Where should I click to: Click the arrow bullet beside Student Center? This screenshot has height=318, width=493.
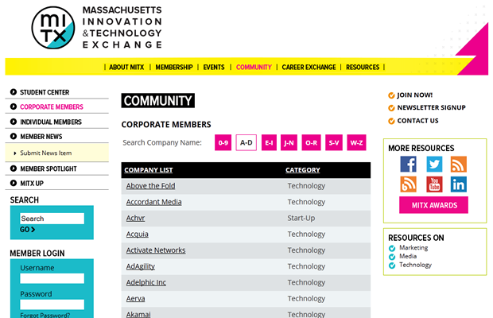pos(14,92)
